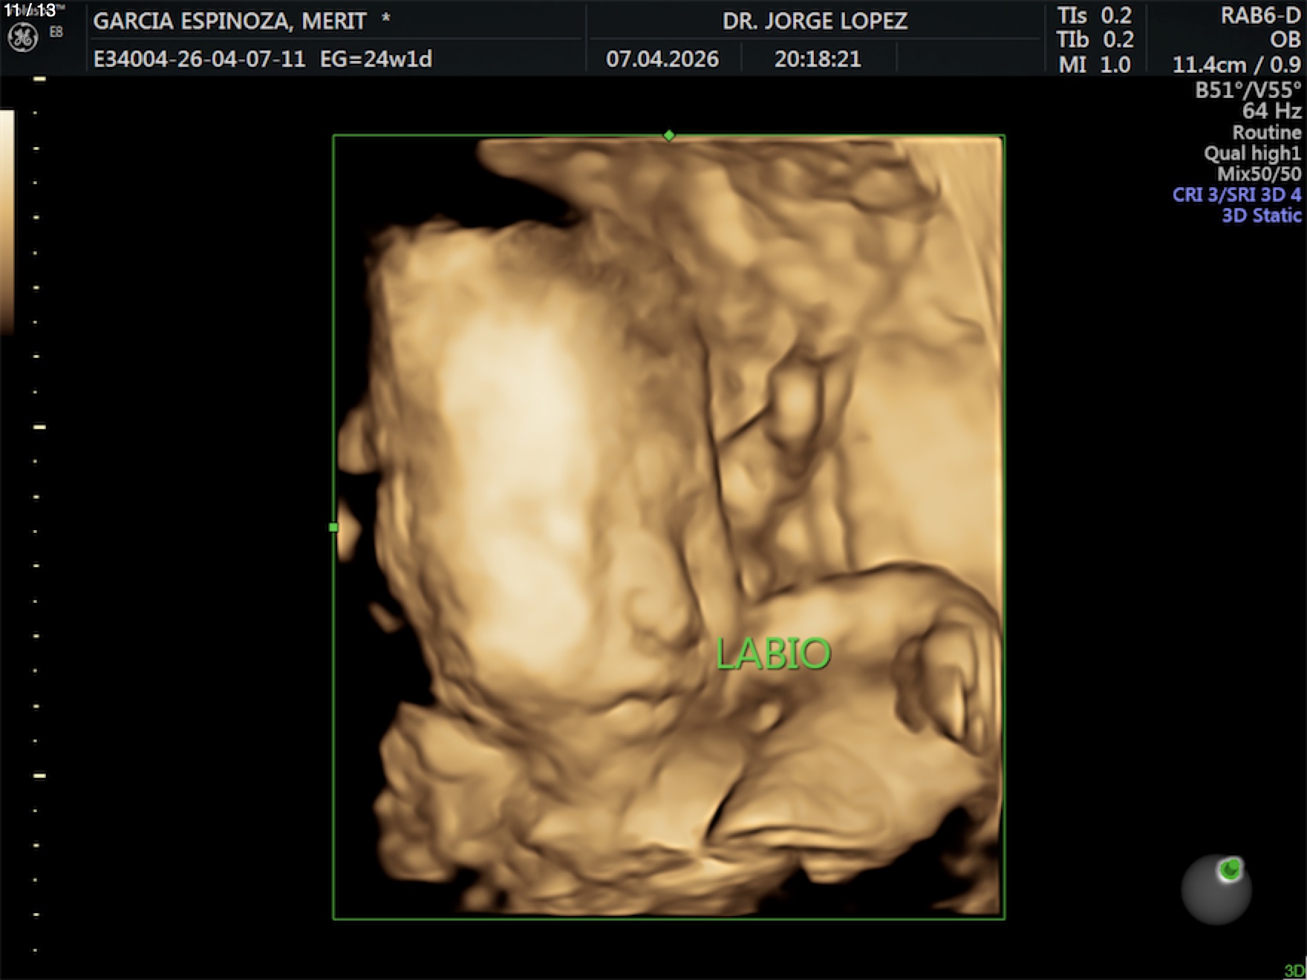Screen dimensions: 1307x980
Task: Select the Qual high1 quality setting
Action: pos(1252,154)
